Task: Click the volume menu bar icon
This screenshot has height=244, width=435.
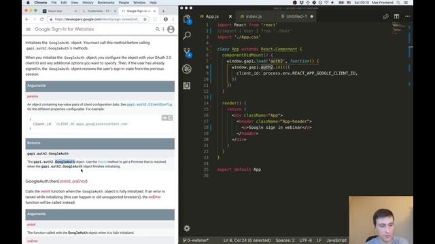Action: [332, 3]
